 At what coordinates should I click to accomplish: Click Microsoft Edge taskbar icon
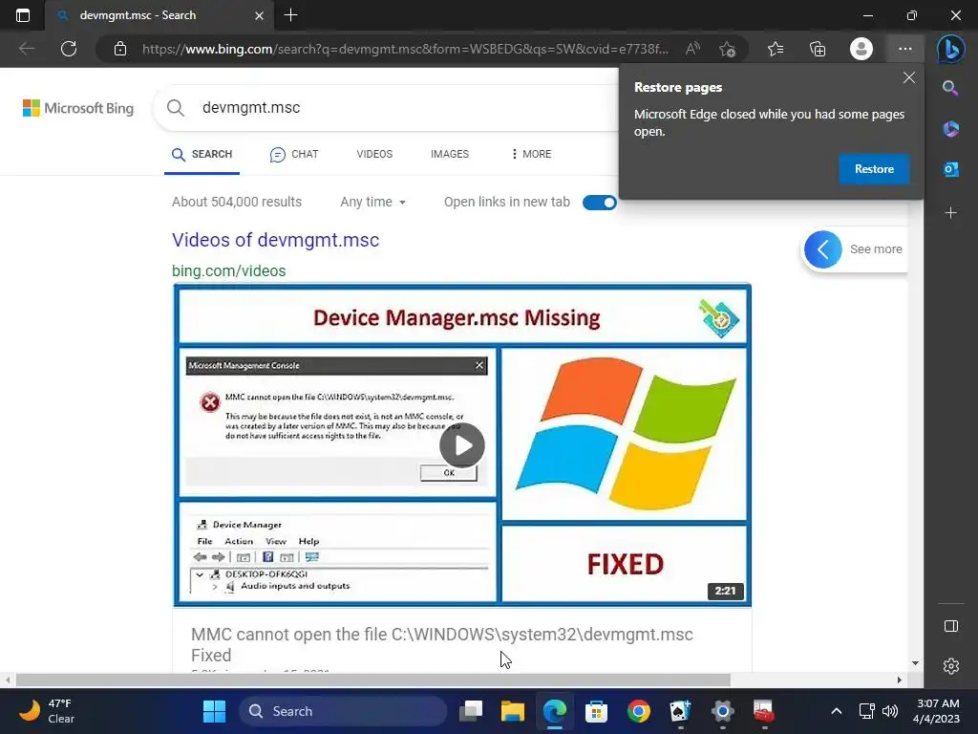555,711
